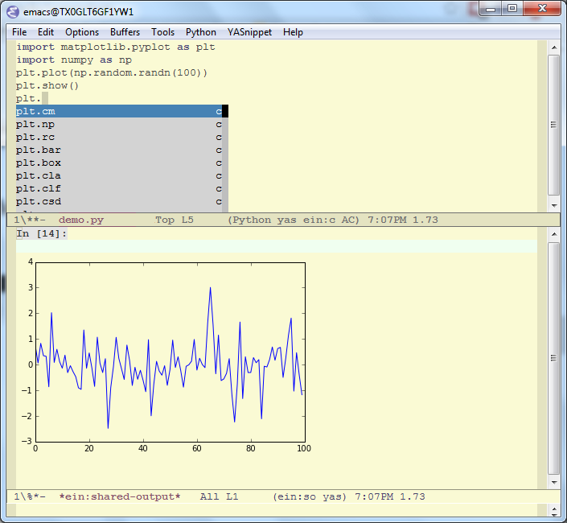This screenshot has width=567, height=523.
Task: Open the Buffers menu
Action: pos(125,32)
